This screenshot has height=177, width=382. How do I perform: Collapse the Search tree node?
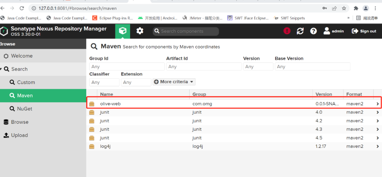pyautogui.click(x=1, y=69)
